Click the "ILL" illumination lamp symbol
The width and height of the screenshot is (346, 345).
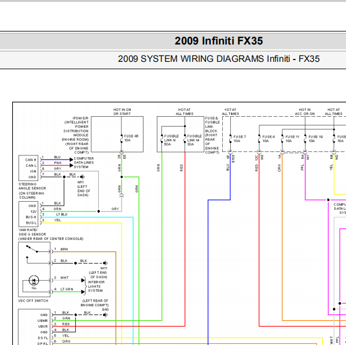(x=34, y=281)
